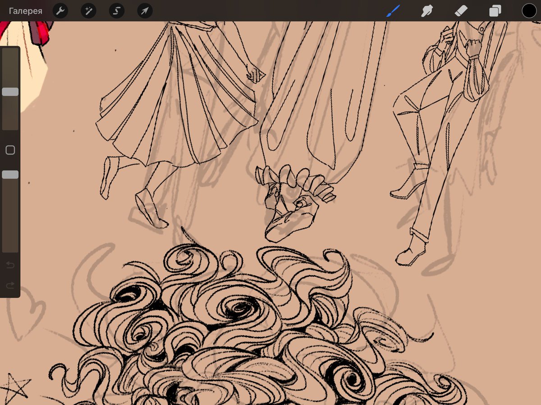Select the Eraser tool
This screenshot has height=405, width=541.
(x=461, y=11)
